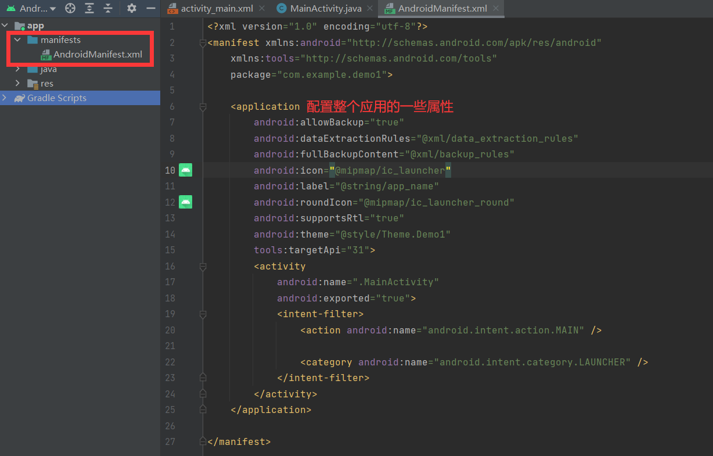Expand the res folder
Viewport: 713px width, 456px height.
coord(18,84)
